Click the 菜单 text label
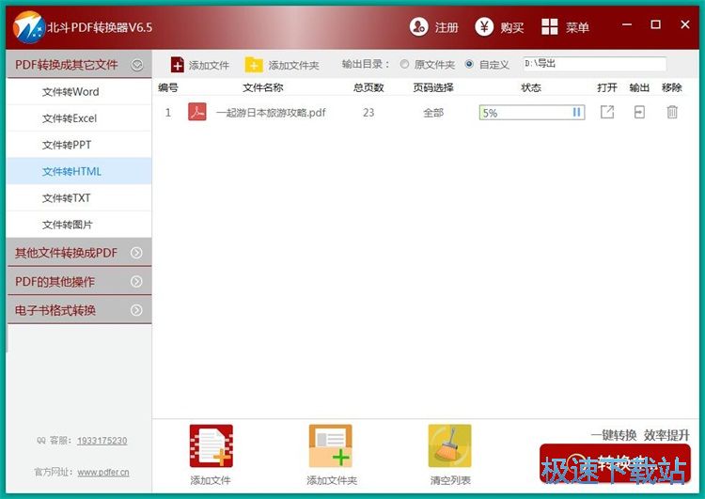Viewport: 705px width, 499px height. coord(577,28)
